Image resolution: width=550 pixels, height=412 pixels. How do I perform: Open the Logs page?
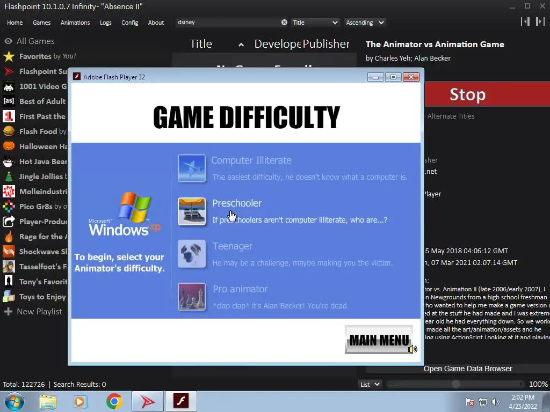click(106, 23)
